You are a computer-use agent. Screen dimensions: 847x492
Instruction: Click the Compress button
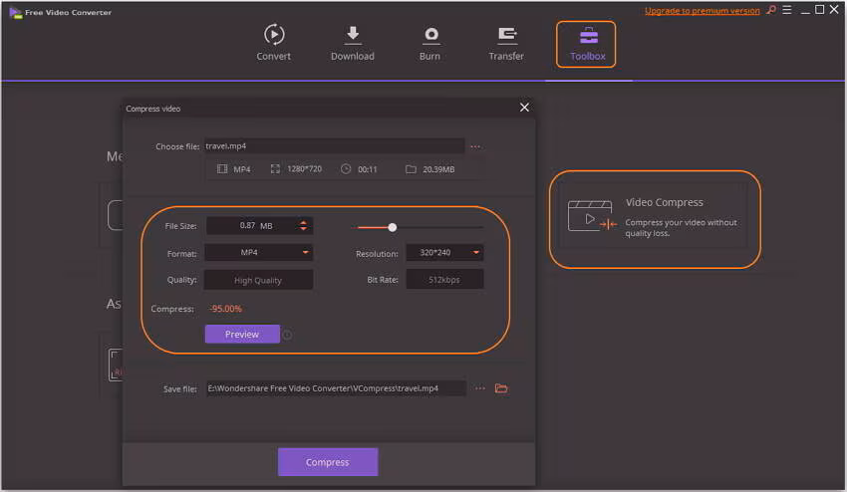coord(328,462)
